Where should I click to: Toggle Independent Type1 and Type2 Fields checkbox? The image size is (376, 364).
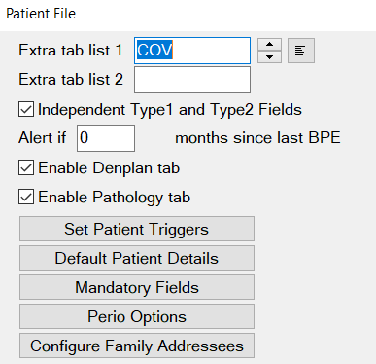coord(26,109)
